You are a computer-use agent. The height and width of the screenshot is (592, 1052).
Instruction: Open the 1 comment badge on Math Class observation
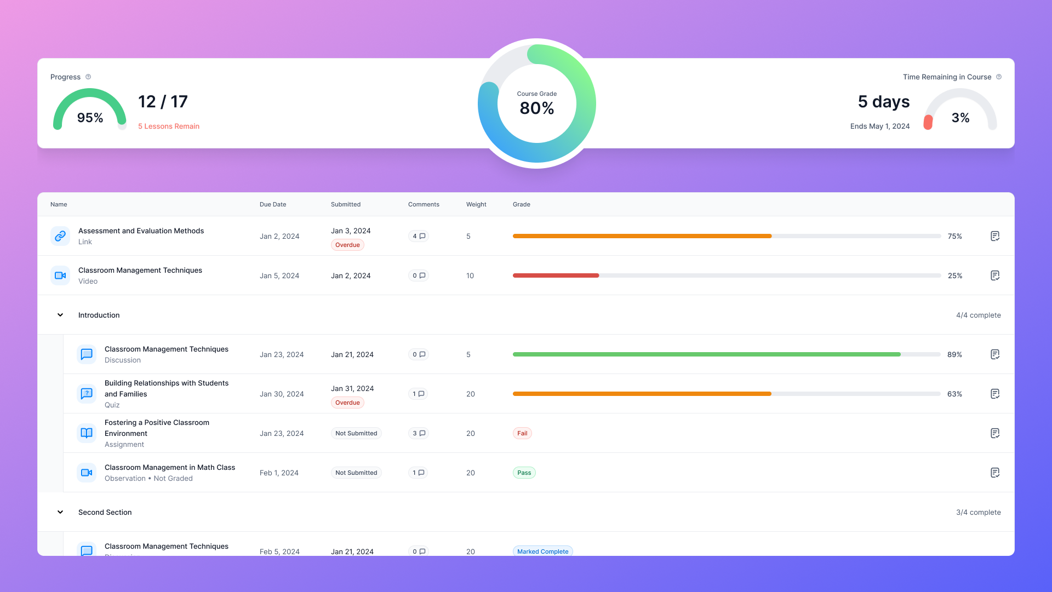pos(418,473)
